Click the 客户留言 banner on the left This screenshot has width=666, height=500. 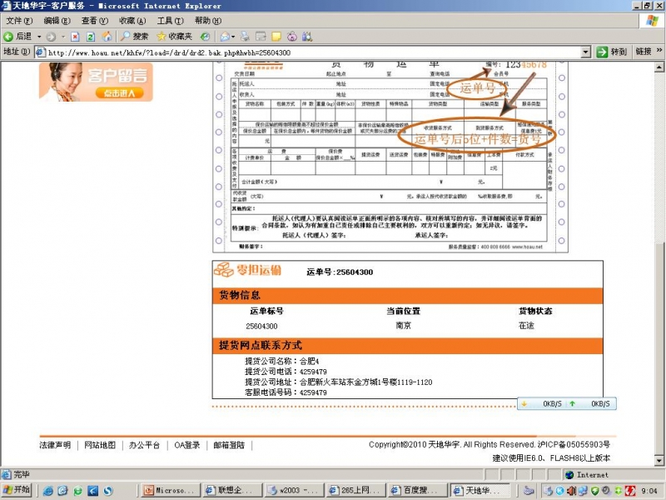tap(96, 82)
